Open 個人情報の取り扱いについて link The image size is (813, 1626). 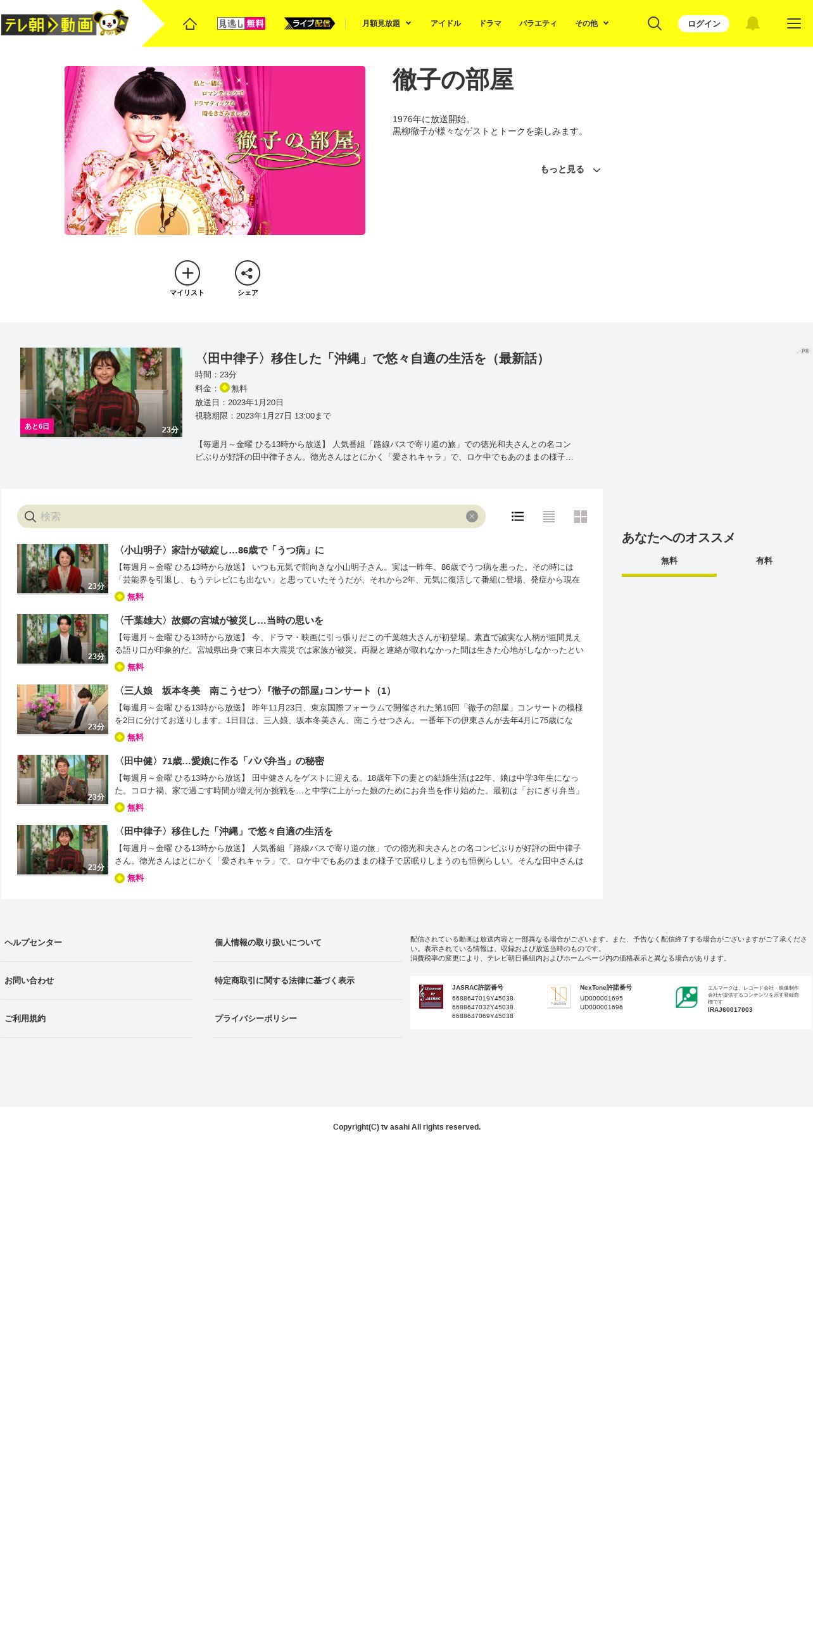click(x=268, y=943)
